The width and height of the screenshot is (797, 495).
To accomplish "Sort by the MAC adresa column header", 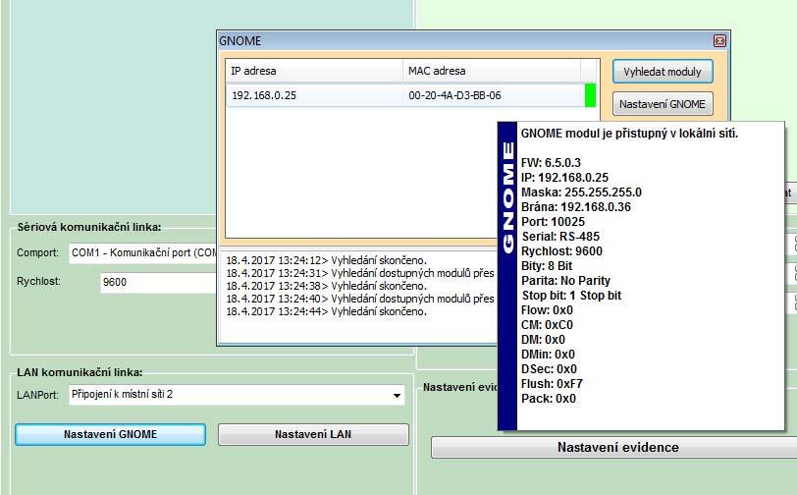I will point(492,71).
